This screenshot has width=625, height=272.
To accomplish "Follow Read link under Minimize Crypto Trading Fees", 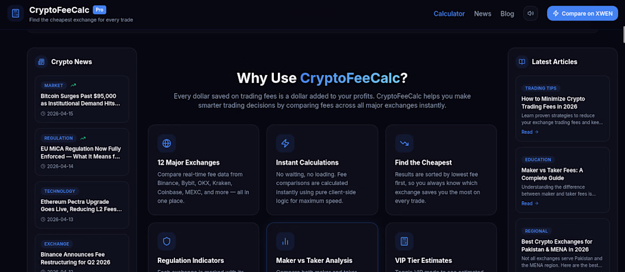I will pyautogui.click(x=530, y=132).
